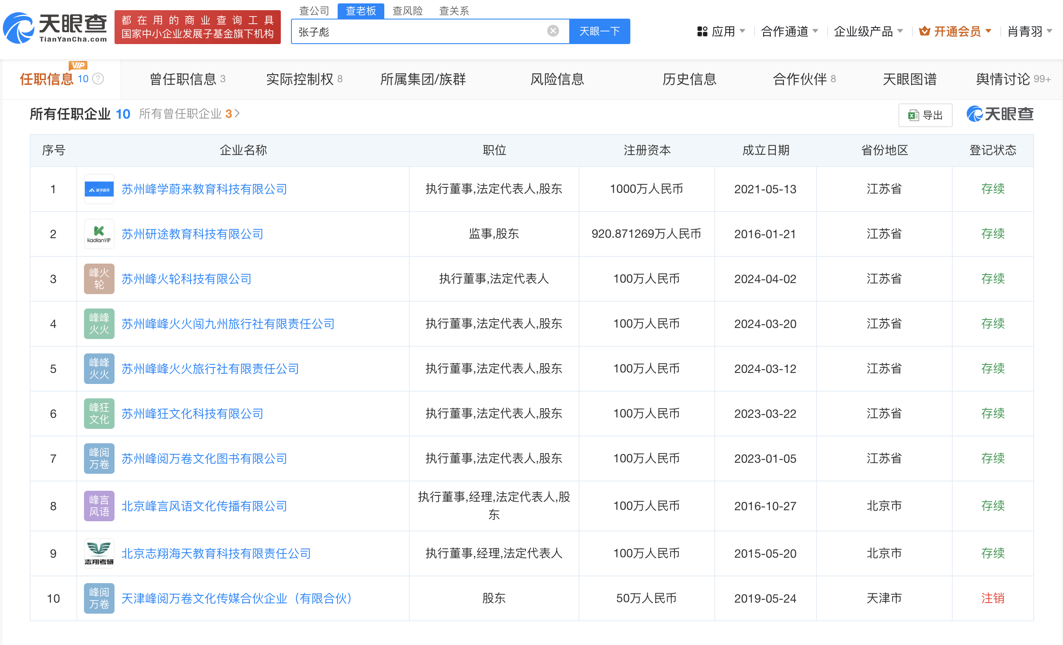Screen dimensions: 1063x645
Task: Open 北京峰言风语文化传播有限公司 link
Action: pos(204,506)
